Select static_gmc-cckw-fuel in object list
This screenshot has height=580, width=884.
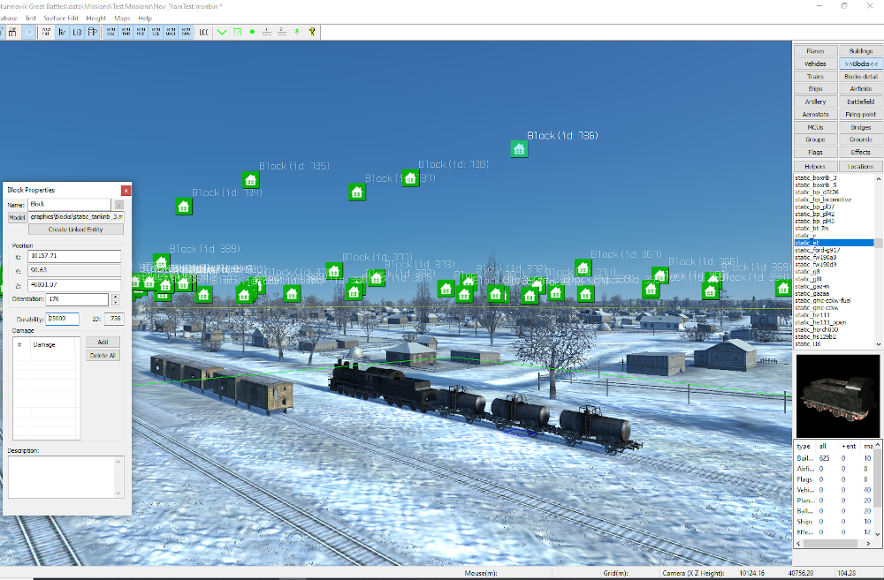822,301
